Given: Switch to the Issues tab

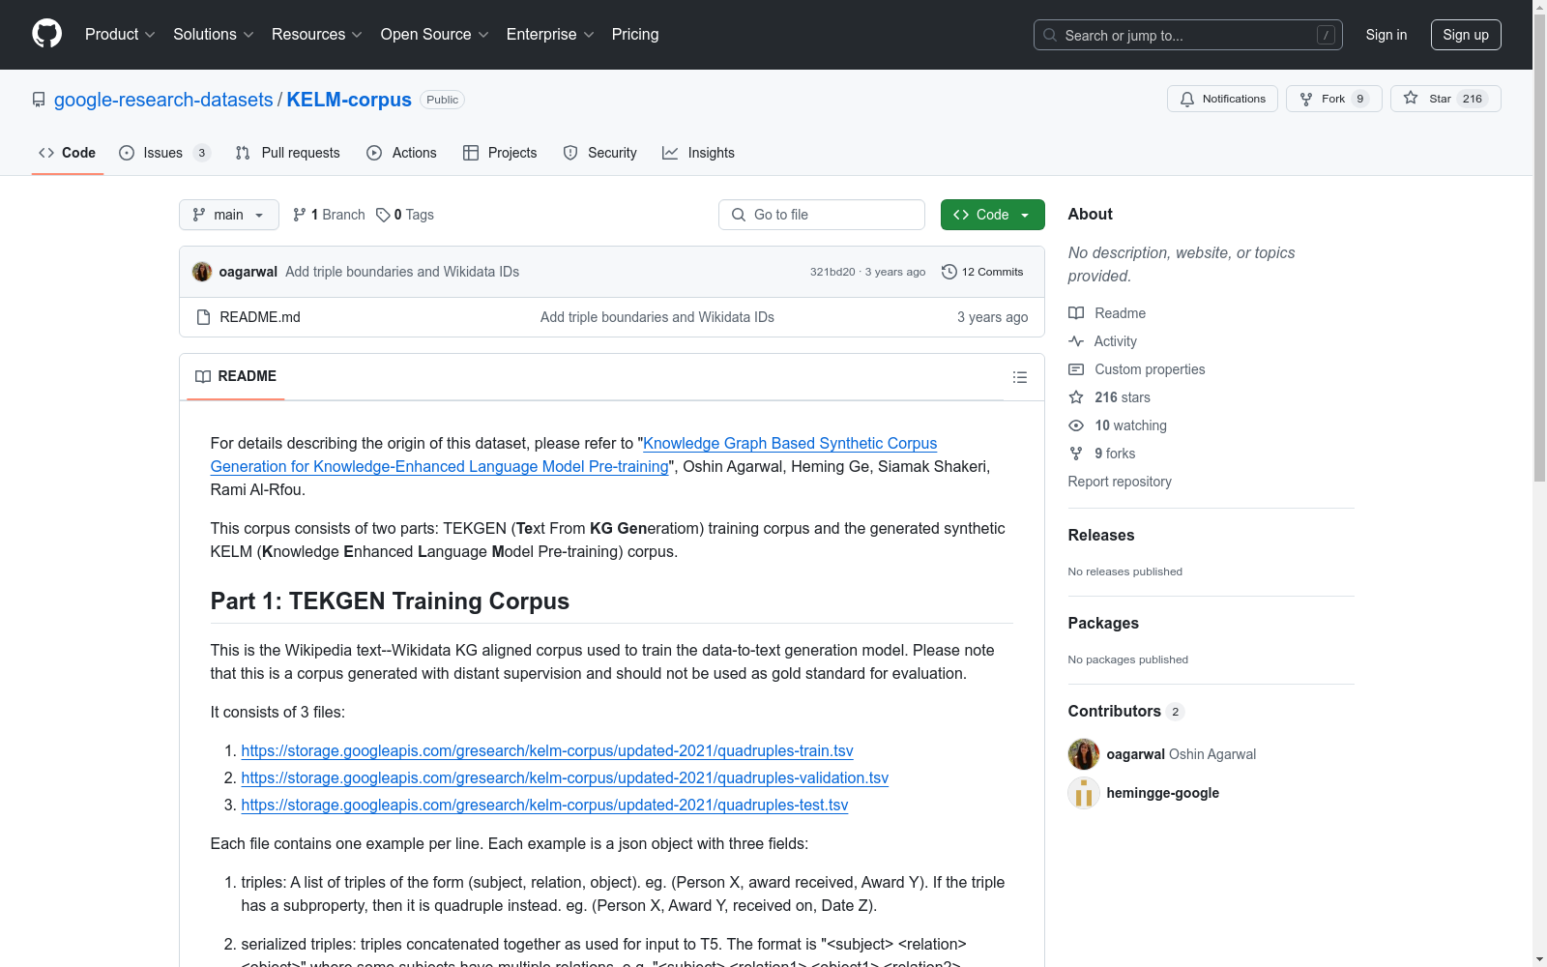Looking at the screenshot, I should (164, 153).
